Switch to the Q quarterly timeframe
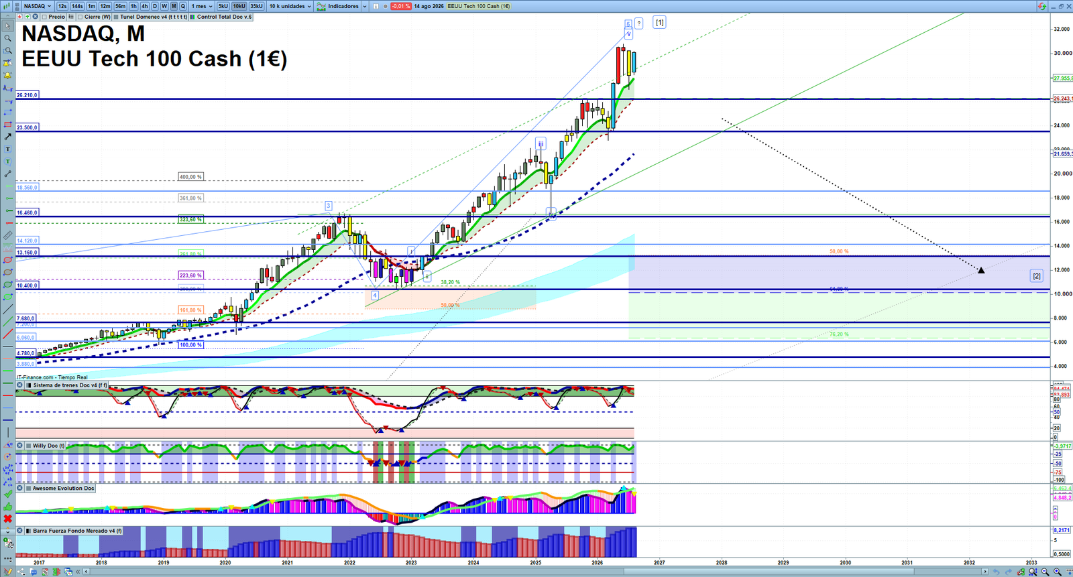 [x=183, y=6]
